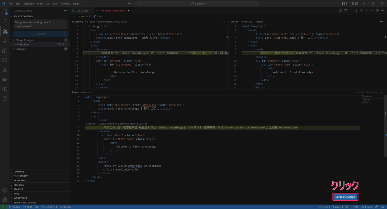This screenshot has height=209, width=387.
Task: Click the master branch indicator in status bar
Action: pos(14,207)
